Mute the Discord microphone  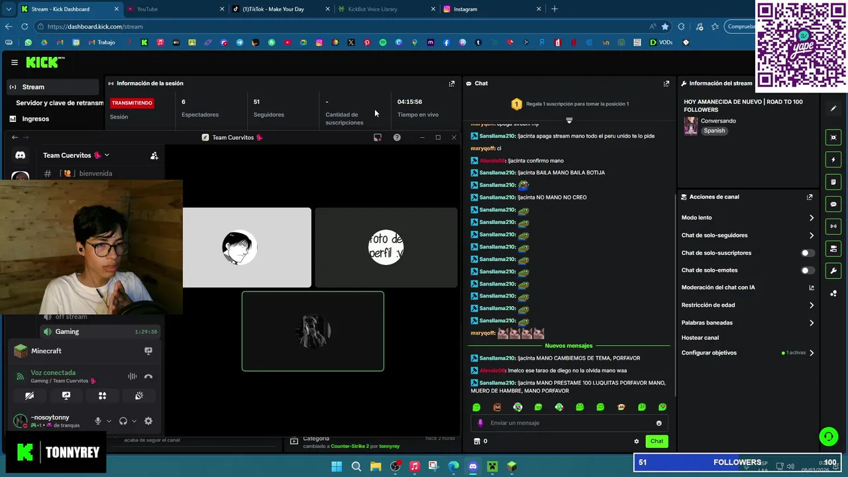pyautogui.click(x=98, y=421)
